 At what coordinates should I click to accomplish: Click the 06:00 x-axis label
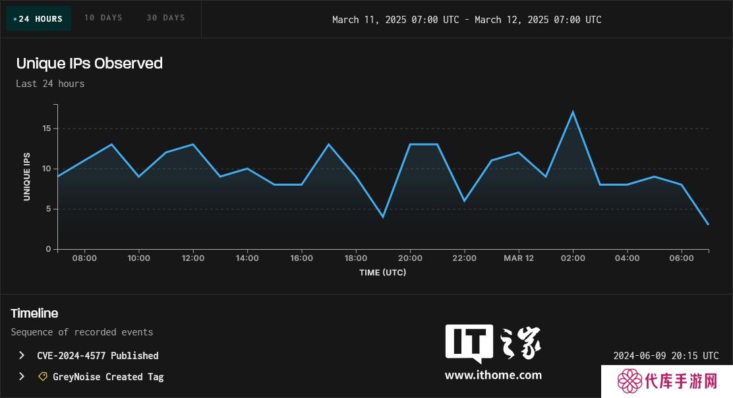coord(681,258)
